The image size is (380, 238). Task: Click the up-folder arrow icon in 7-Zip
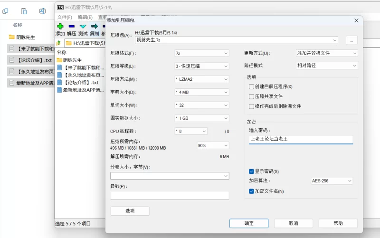[x=58, y=43]
